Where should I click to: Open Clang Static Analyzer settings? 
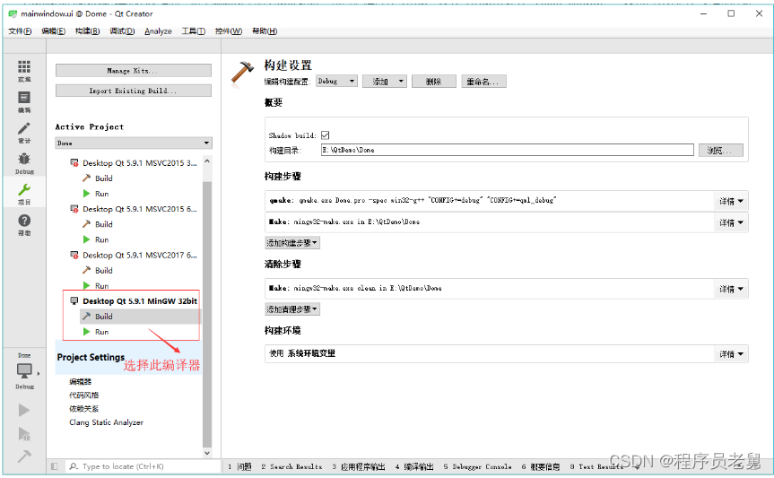(106, 422)
